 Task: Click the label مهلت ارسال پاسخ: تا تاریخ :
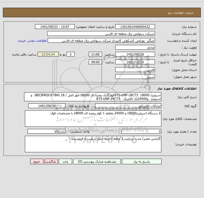tap(178, 54)
